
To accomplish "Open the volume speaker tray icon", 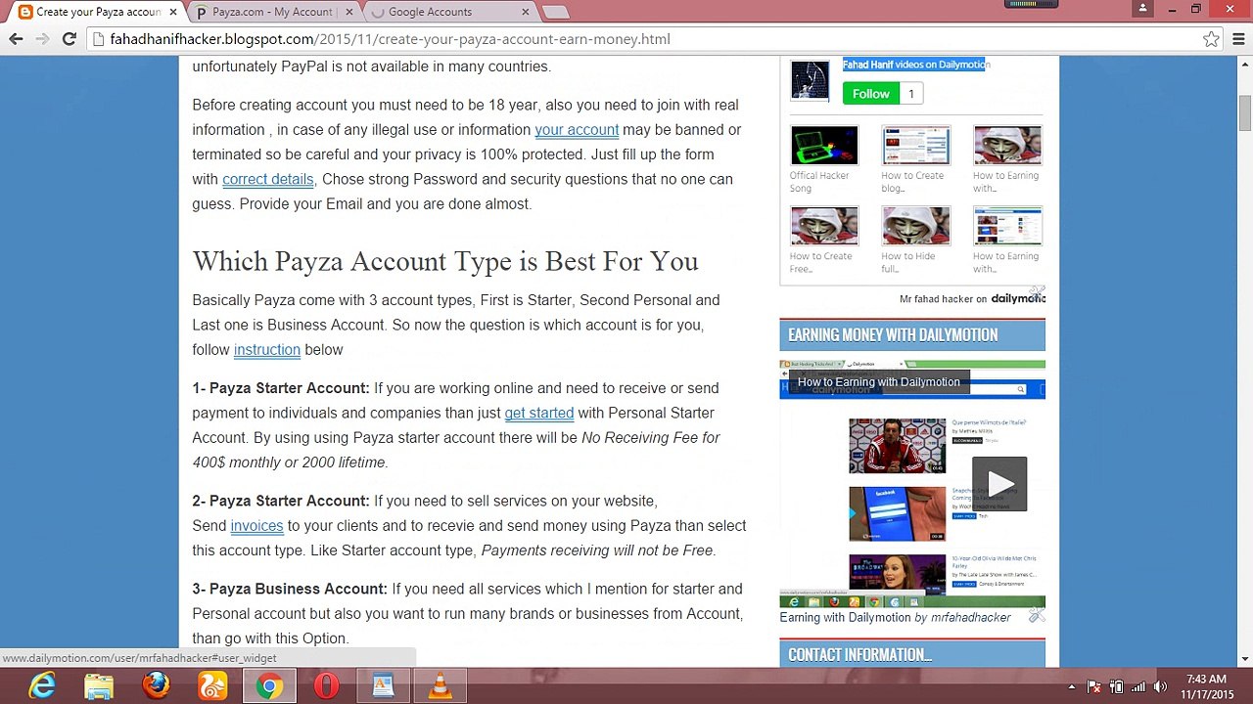I will (x=1160, y=687).
